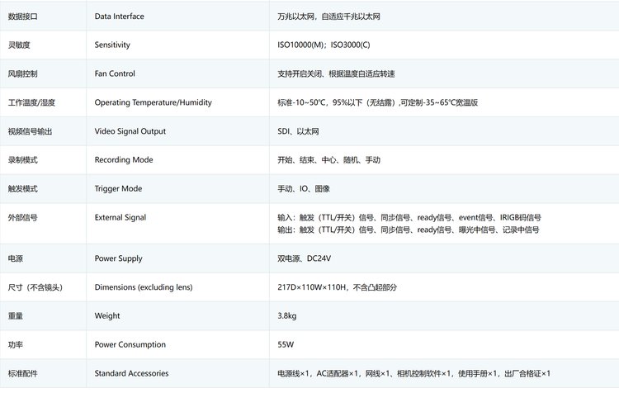The width and height of the screenshot is (619, 393).
Task: Click the 'Trigger Mode' English label
Action: click(118, 188)
